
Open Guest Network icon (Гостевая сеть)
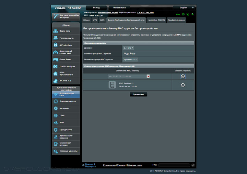56,38
